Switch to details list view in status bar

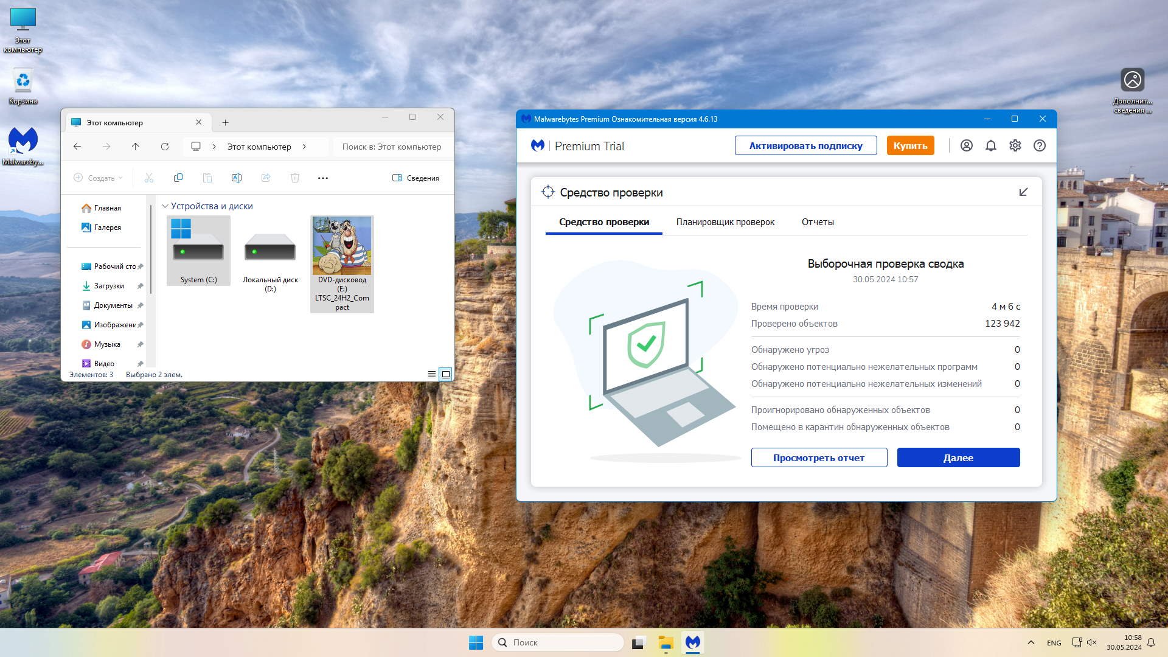click(431, 374)
